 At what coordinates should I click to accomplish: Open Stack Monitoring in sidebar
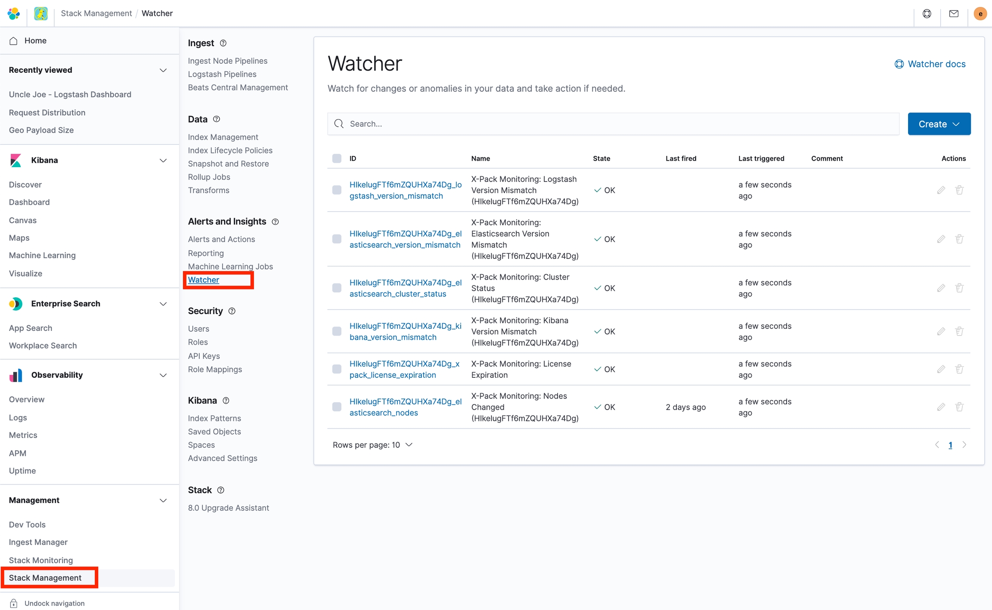tap(41, 560)
